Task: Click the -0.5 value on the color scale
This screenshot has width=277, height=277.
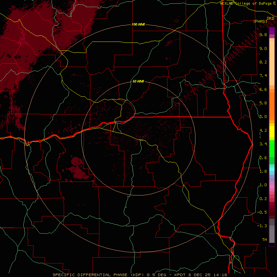Action: (262, 212)
